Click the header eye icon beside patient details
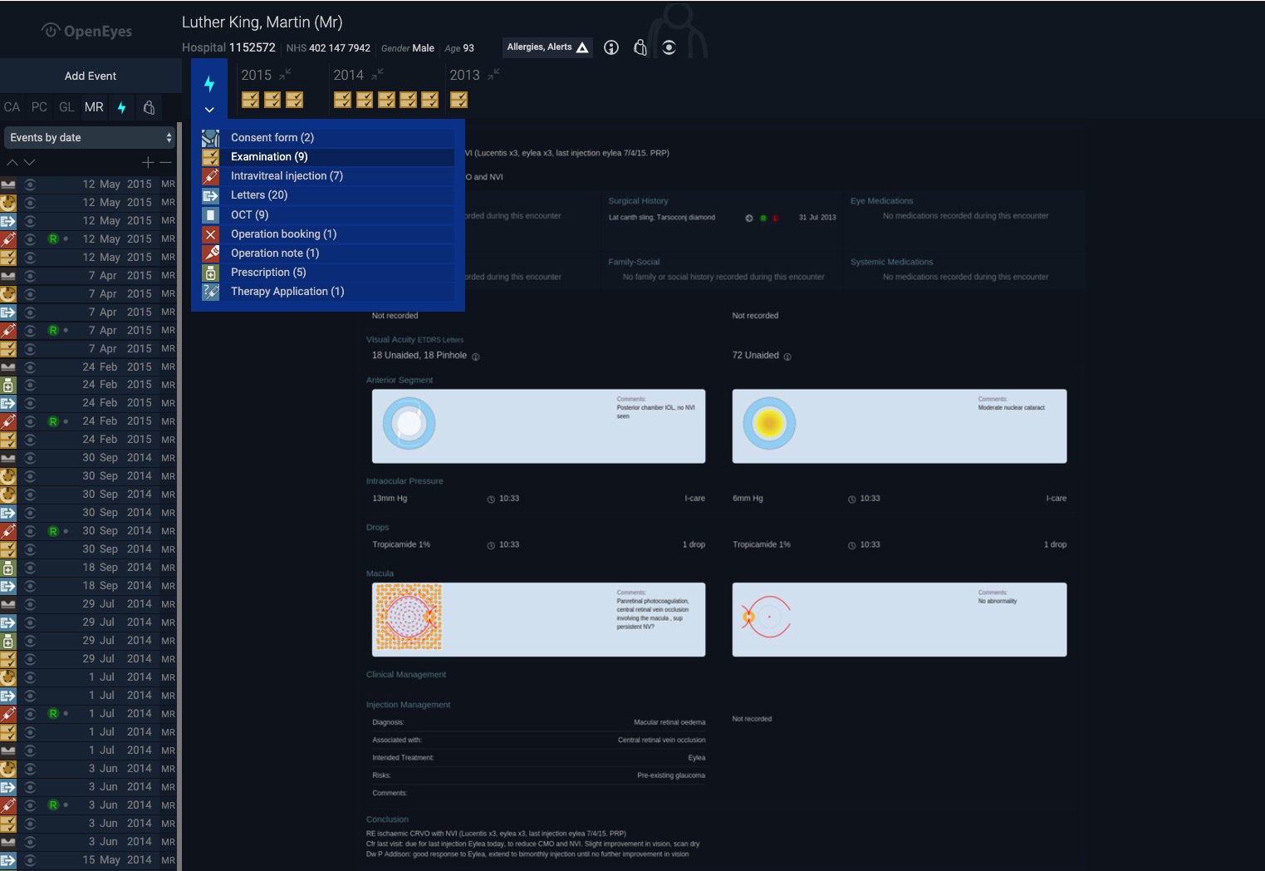The image size is (1265, 871). (669, 47)
